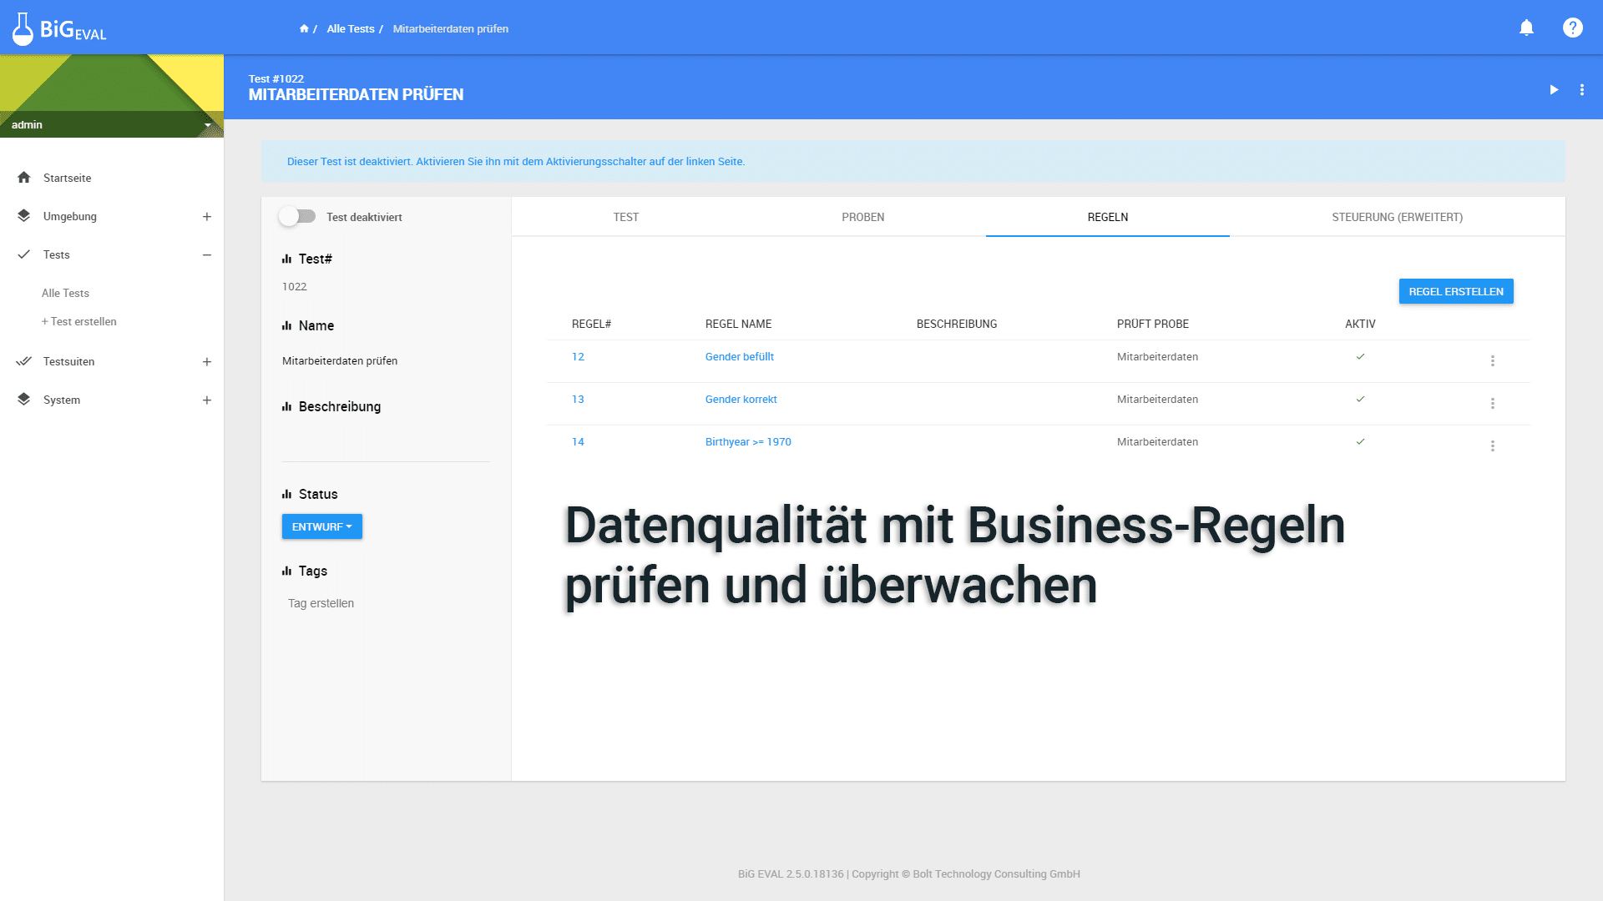The height and width of the screenshot is (901, 1603).
Task: Click the BiG EVAL logo
Action: (58, 28)
